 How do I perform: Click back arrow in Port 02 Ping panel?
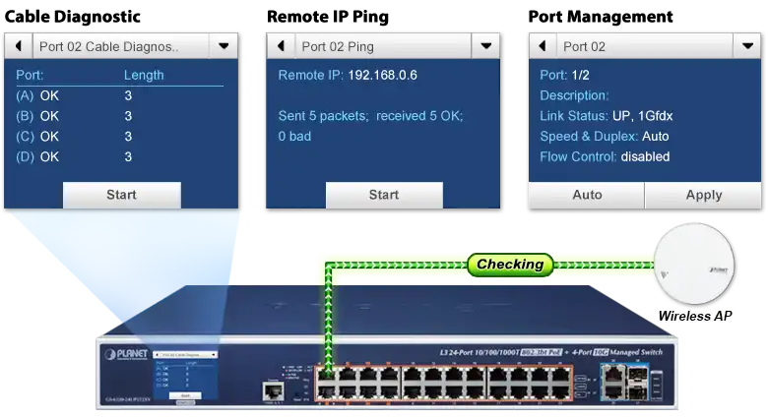pyautogui.click(x=281, y=46)
